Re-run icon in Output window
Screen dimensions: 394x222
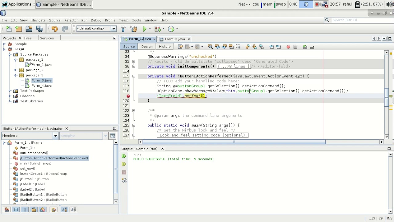(124, 156)
